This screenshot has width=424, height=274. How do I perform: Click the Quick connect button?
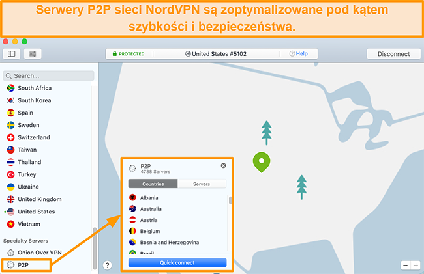tap(177, 263)
